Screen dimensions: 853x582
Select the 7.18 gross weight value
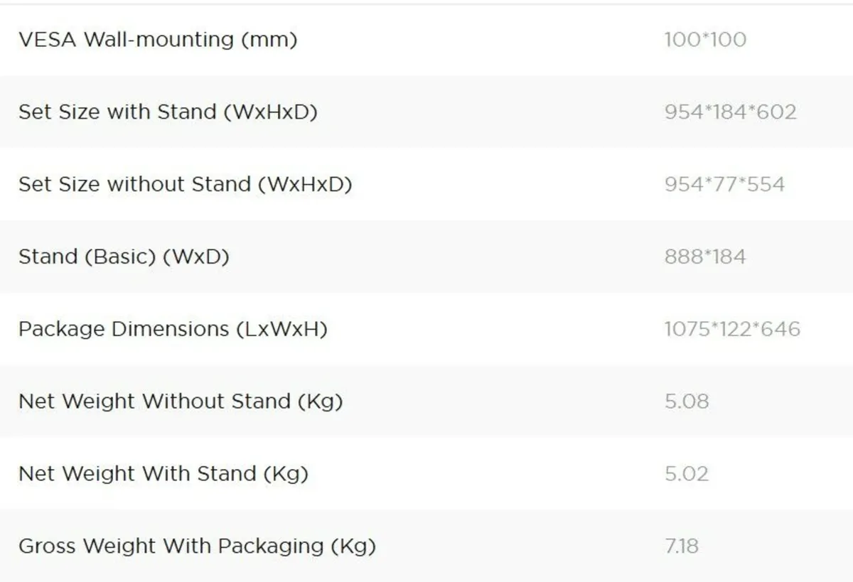point(682,546)
